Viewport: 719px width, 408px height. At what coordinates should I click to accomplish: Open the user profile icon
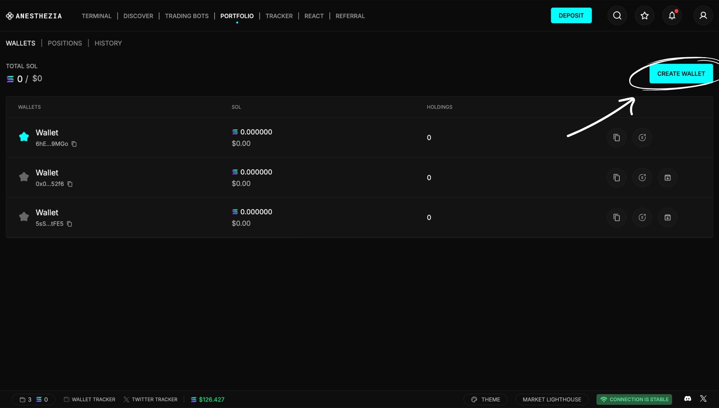click(x=703, y=15)
